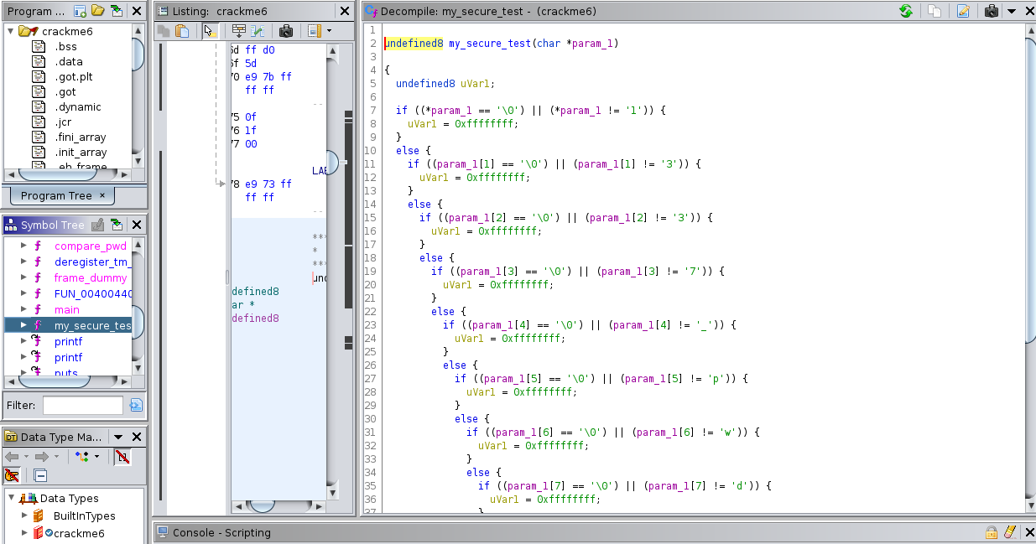Re-decompile using the green refresh icon
Viewport: 1036px width, 544px height.
click(906, 11)
